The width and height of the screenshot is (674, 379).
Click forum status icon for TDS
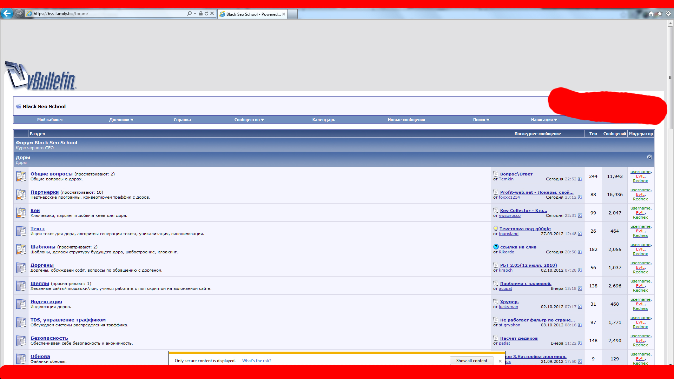[x=21, y=322]
